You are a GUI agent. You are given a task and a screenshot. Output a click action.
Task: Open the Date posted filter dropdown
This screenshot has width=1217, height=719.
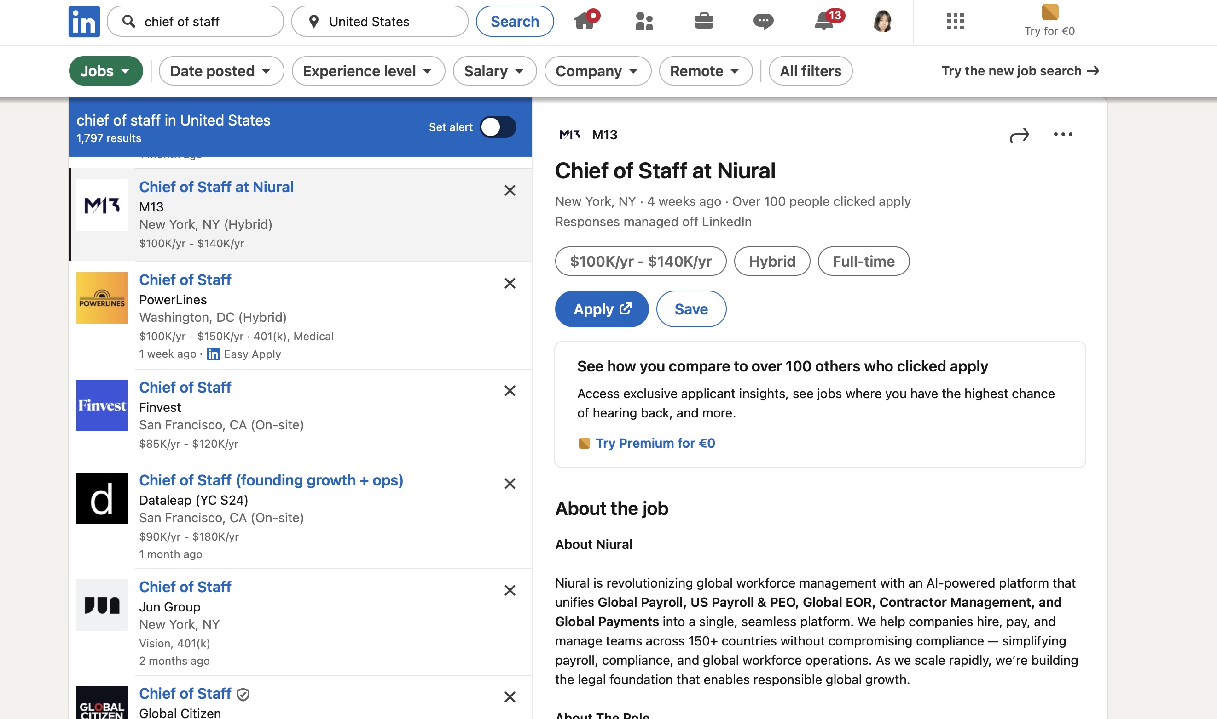coord(221,71)
